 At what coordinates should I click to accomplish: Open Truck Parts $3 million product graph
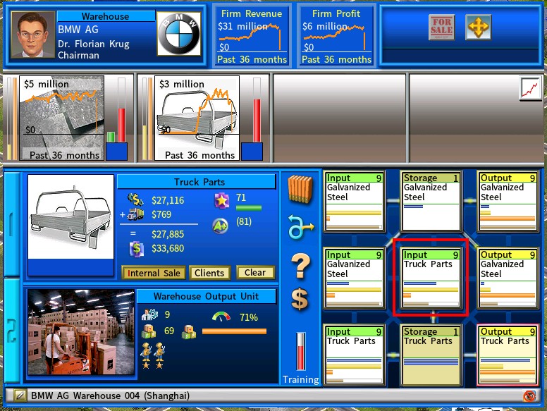tap(197, 118)
